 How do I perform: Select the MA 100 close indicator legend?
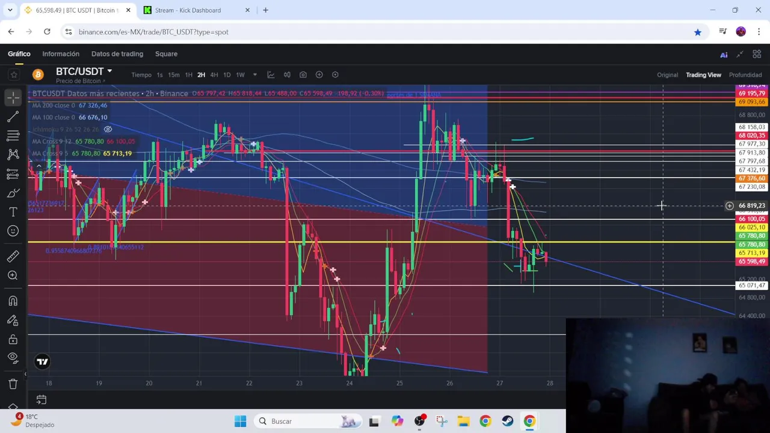[x=69, y=117]
